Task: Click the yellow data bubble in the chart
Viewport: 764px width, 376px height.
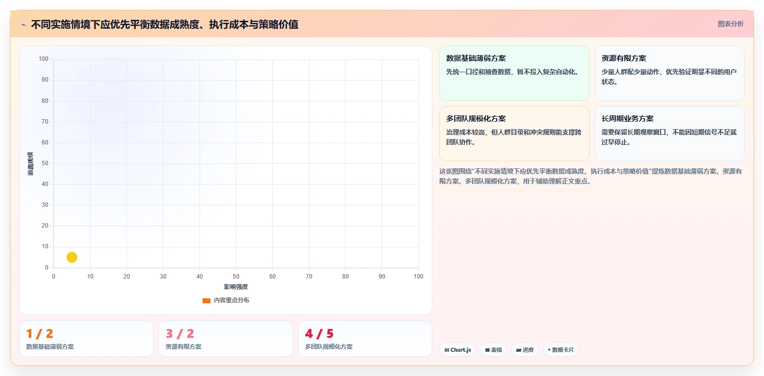Action: click(x=72, y=257)
